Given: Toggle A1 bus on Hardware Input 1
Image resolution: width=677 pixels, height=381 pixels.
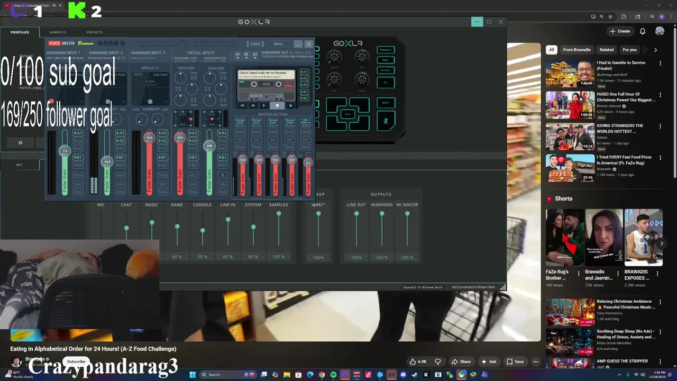Looking at the screenshot, I should (x=78, y=133).
